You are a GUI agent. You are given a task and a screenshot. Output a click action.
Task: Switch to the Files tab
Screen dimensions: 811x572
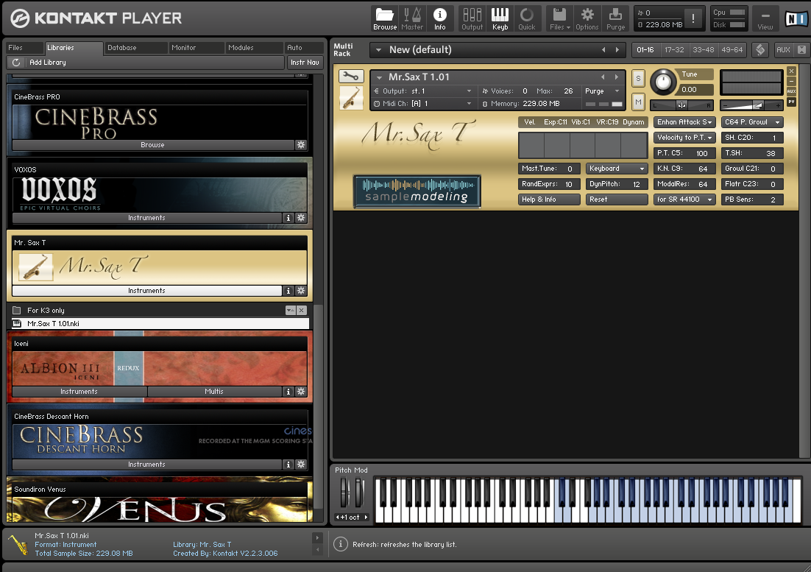coord(24,48)
